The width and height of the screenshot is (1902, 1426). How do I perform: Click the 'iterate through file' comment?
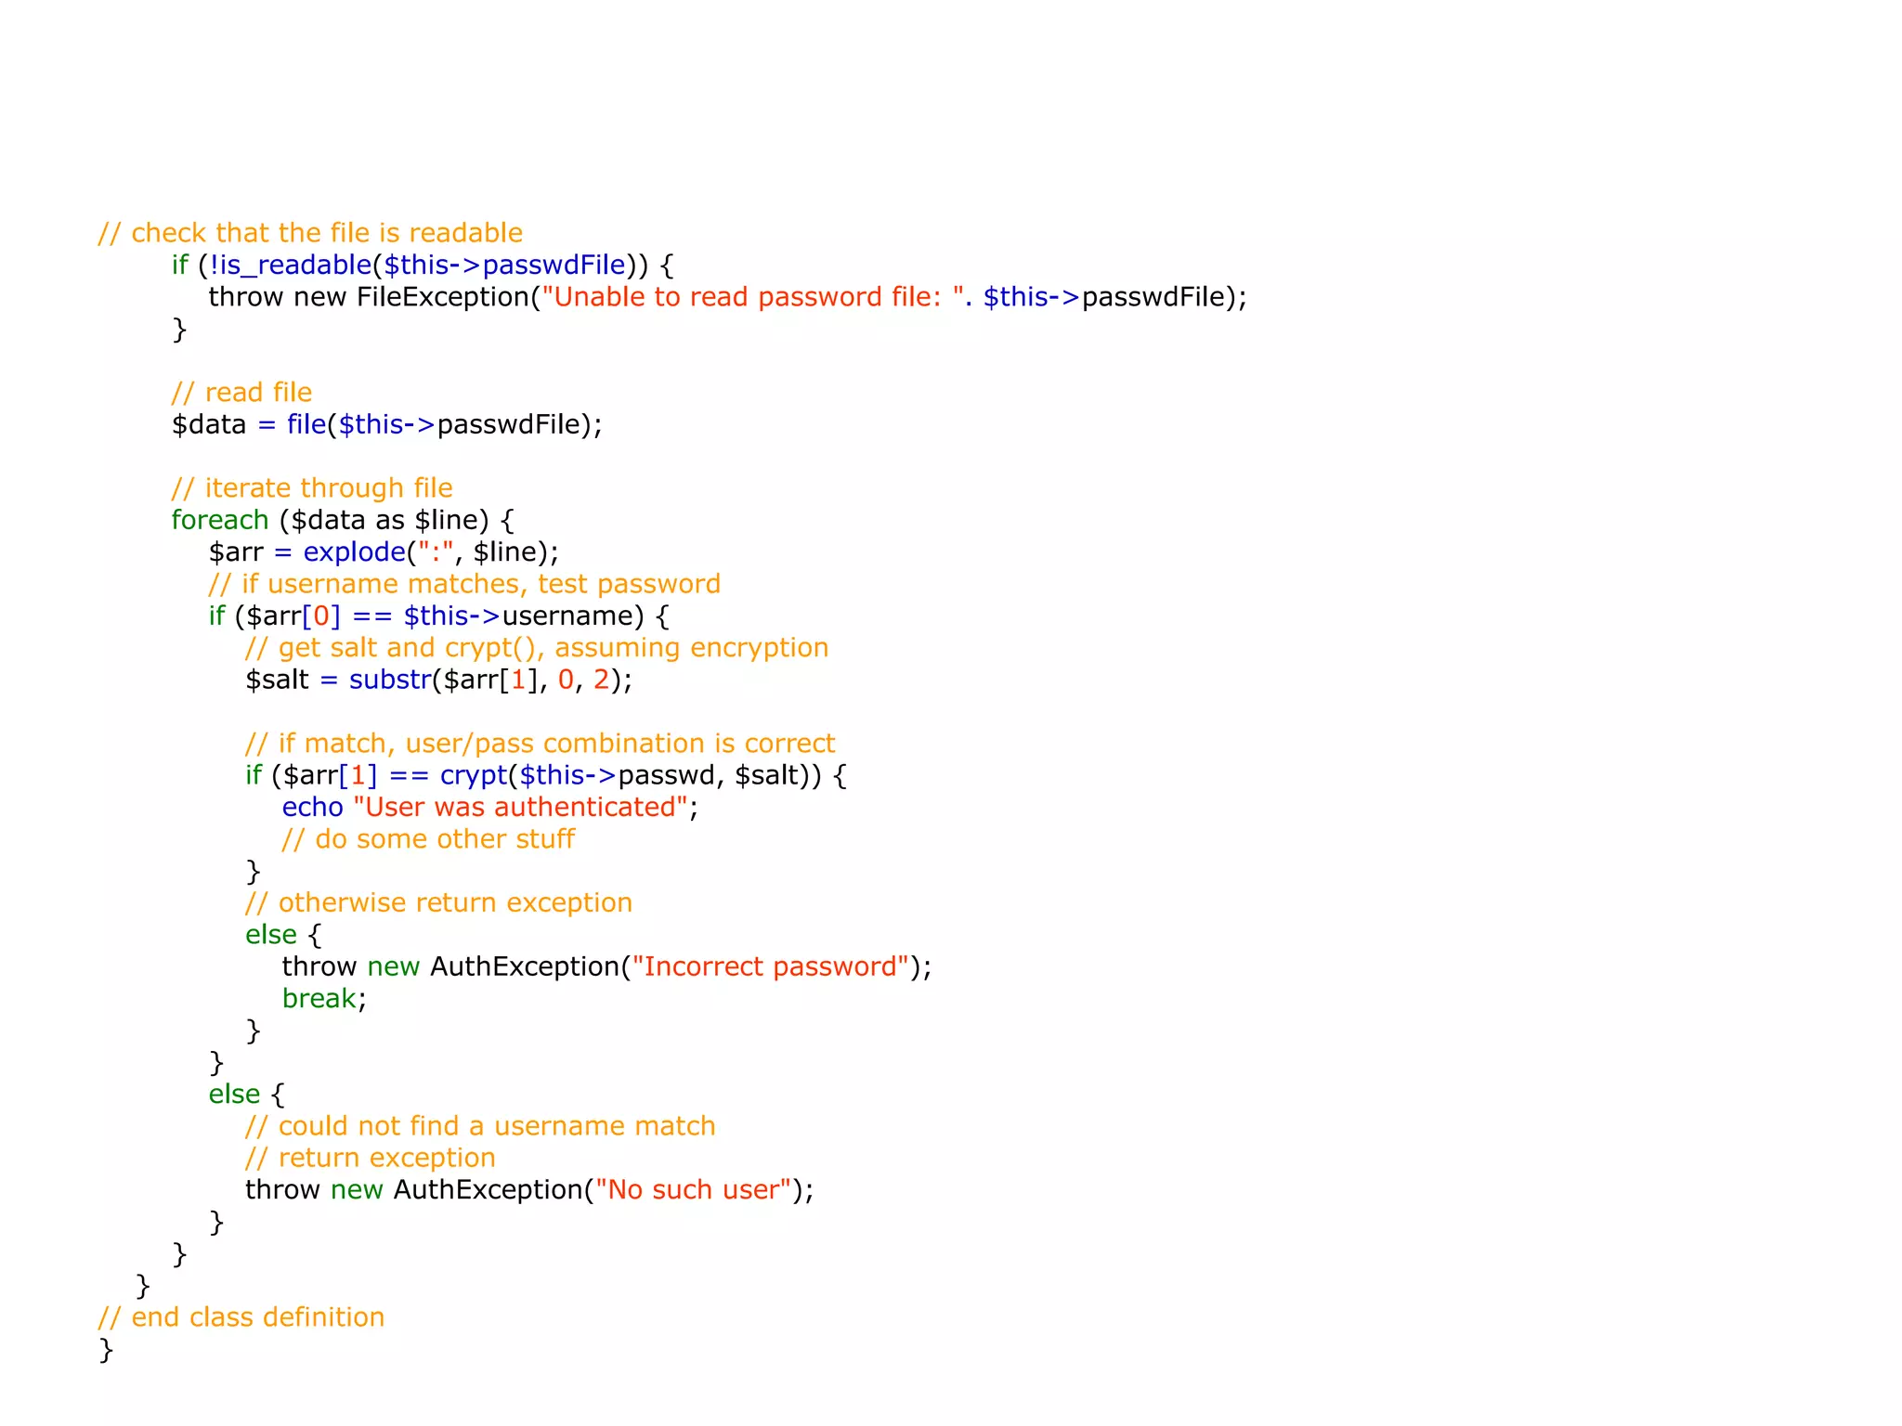tap(312, 488)
